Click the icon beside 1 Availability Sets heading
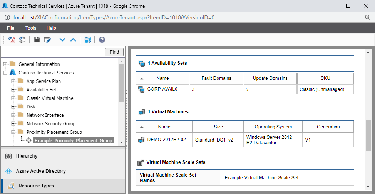Viewport: 375px width, 194px height. [142, 64]
